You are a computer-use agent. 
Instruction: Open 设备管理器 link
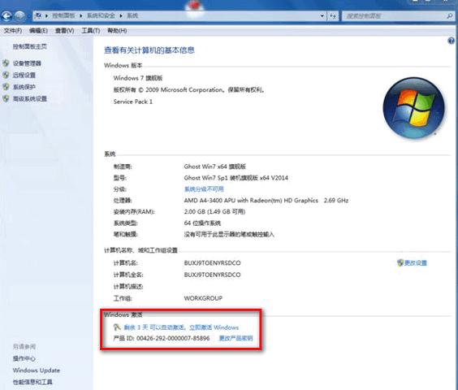point(27,63)
